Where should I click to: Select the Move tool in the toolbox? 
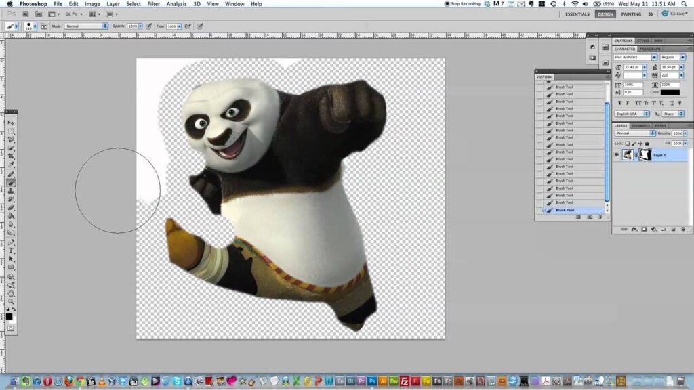[x=12, y=123]
